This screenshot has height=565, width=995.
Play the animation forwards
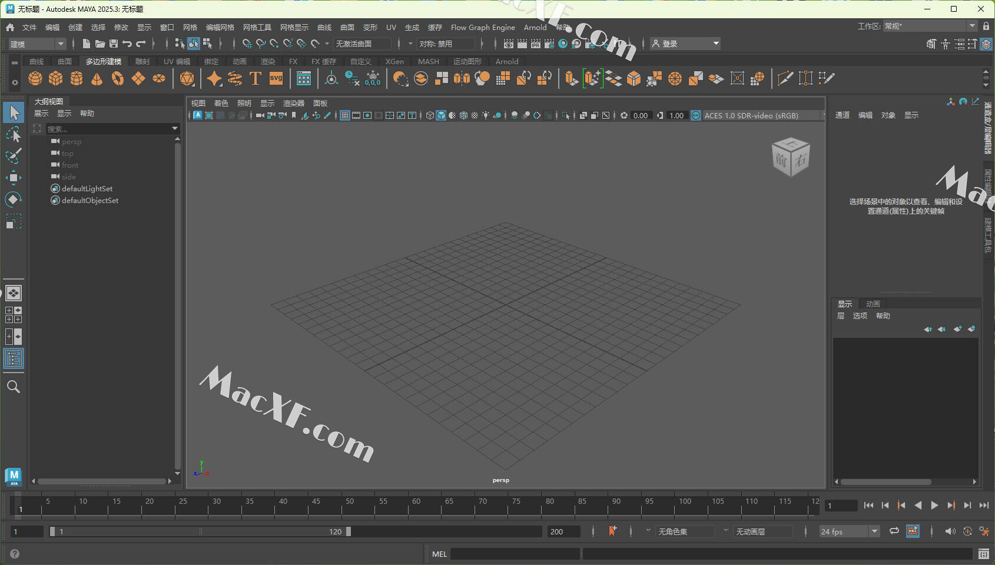pyautogui.click(x=934, y=505)
